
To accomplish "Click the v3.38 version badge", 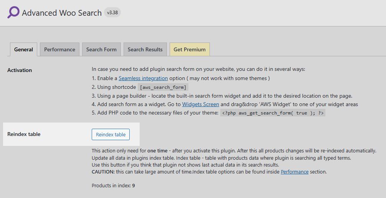I will 112,13.
